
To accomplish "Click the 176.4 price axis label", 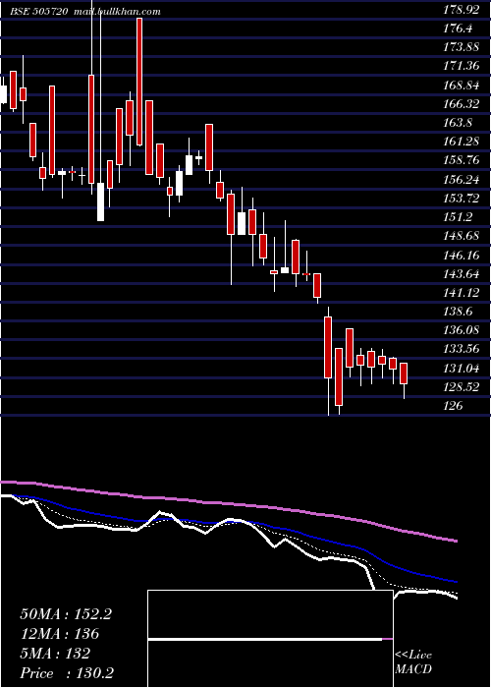I will pyautogui.click(x=458, y=29).
